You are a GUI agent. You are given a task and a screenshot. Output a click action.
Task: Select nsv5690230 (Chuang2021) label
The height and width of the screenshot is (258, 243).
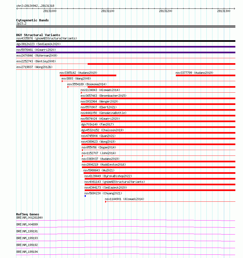[103, 193]
